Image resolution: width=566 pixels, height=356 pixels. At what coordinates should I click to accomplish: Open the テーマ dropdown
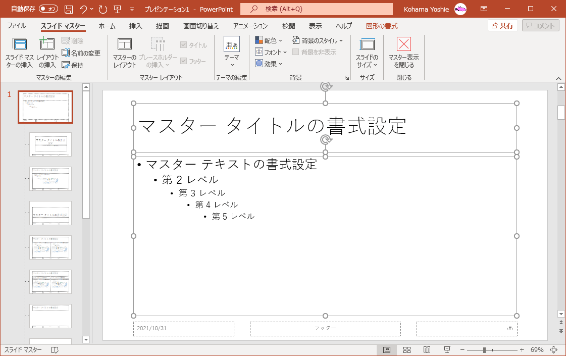point(231,52)
